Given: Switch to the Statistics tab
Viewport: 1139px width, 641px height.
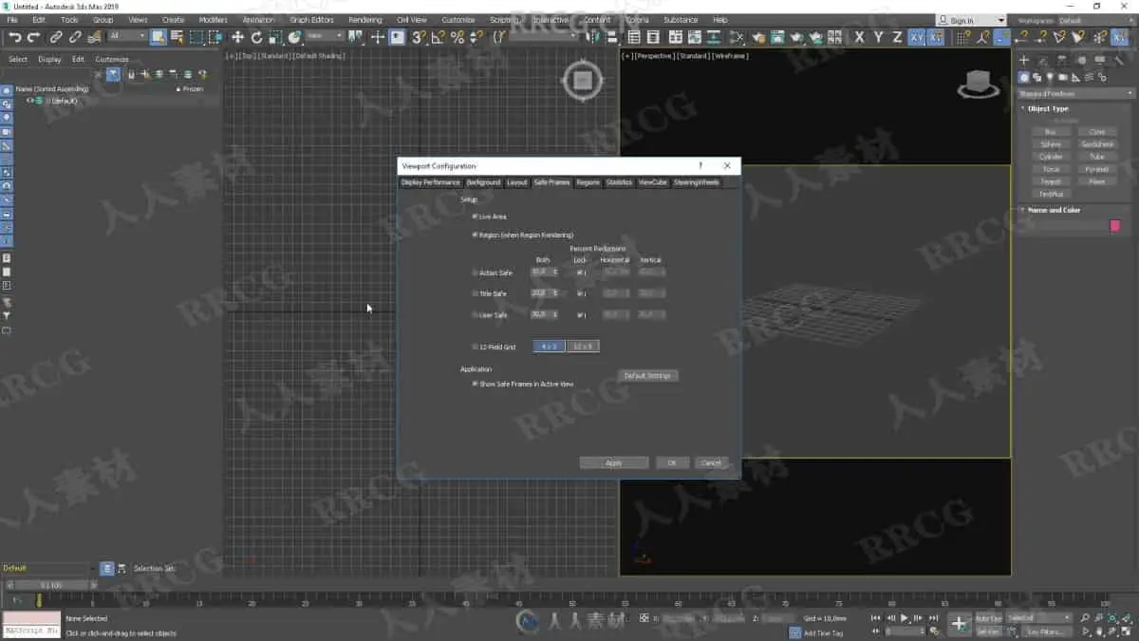Looking at the screenshot, I should [619, 182].
